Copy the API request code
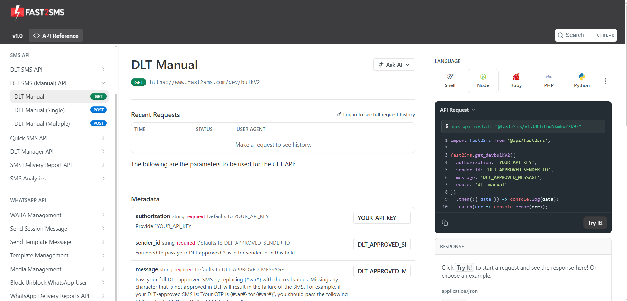 [x=445, y=223]
